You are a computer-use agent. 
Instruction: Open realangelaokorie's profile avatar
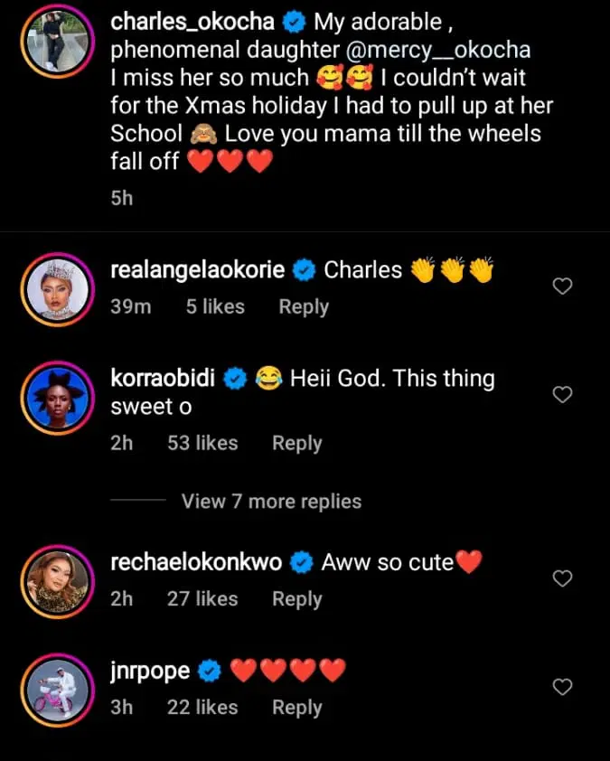[x=54, y=288]
